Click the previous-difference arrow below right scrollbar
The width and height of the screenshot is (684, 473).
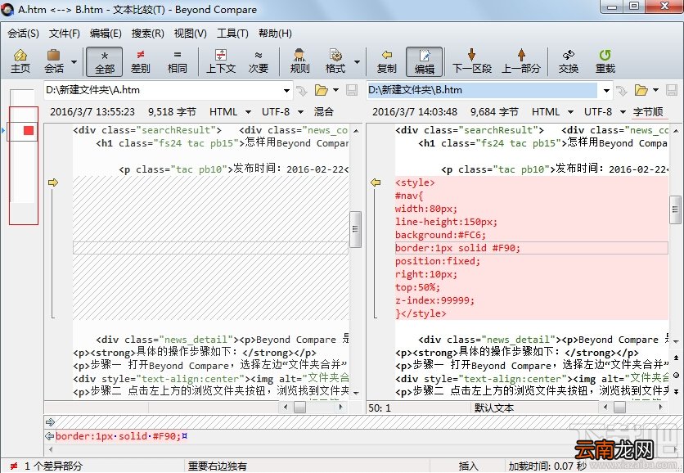pyautogui.click(x=676, y=358)
